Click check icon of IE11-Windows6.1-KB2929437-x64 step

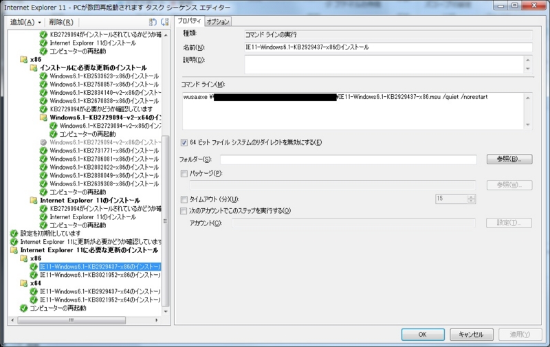[x=34, y=291]
